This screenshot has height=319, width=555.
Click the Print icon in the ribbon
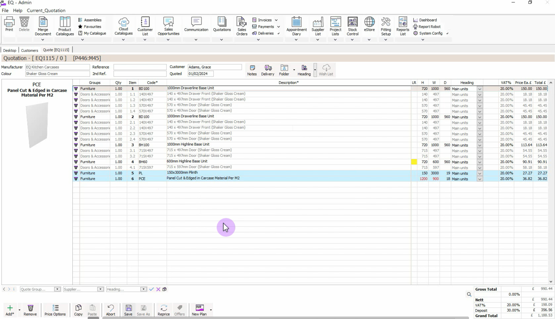(9, 24)
